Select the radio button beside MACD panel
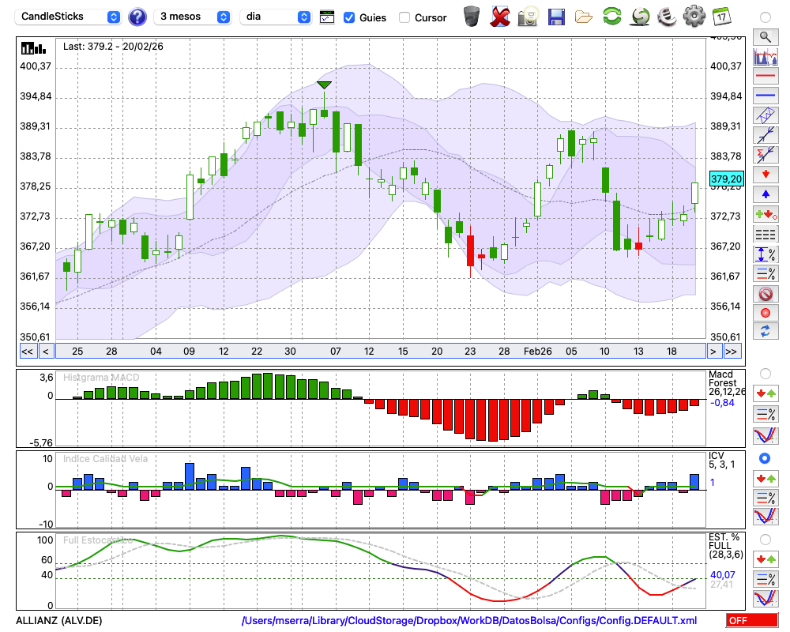 765,373
